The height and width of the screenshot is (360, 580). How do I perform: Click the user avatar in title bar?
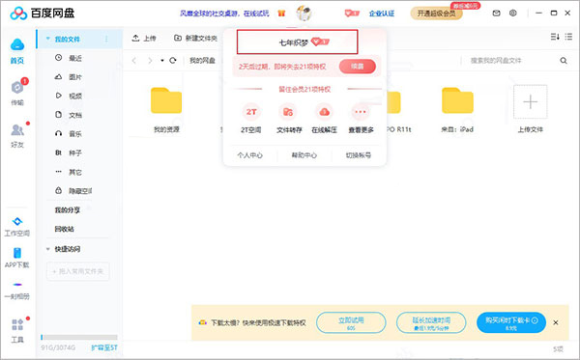(304, 13)
